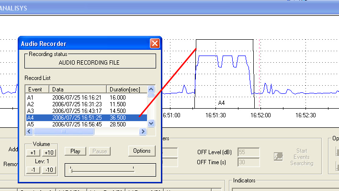
Task: Click the horizontal scroll left arrow
Action: pyautogui.click(x=29, y=131)
